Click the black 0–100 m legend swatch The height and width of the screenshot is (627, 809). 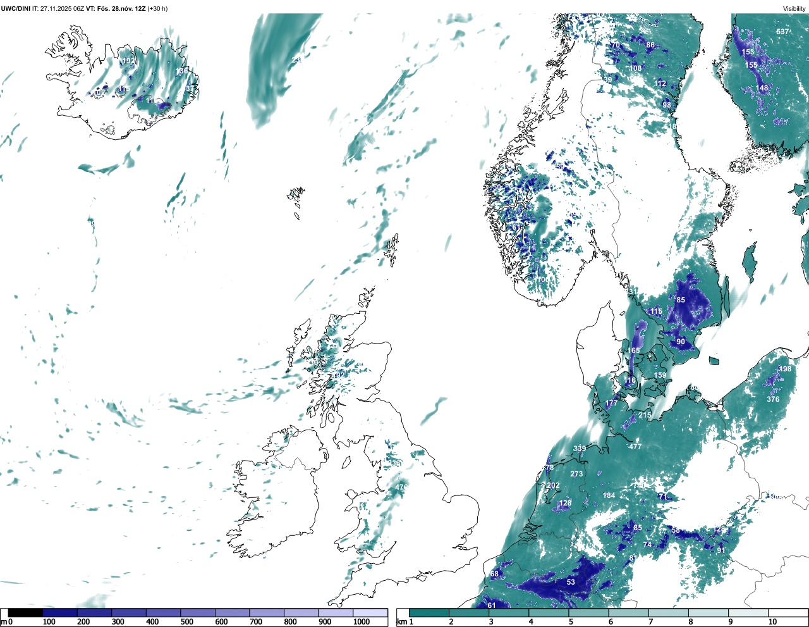[25, 613]
